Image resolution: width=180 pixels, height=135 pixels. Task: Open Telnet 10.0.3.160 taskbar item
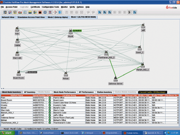70,133
